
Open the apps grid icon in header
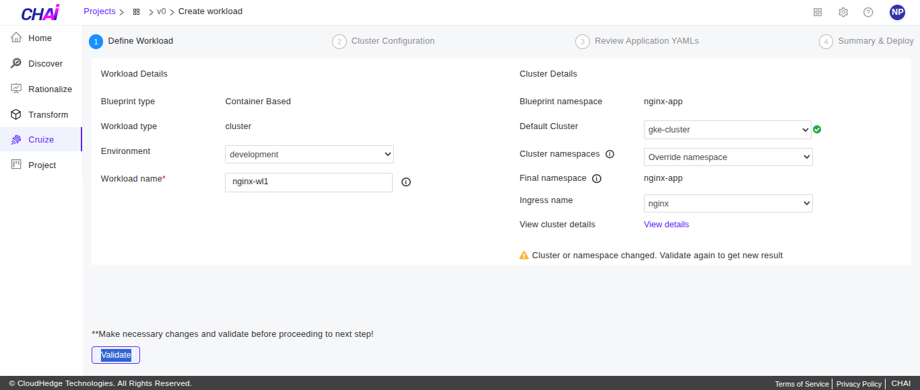(818, 12)
